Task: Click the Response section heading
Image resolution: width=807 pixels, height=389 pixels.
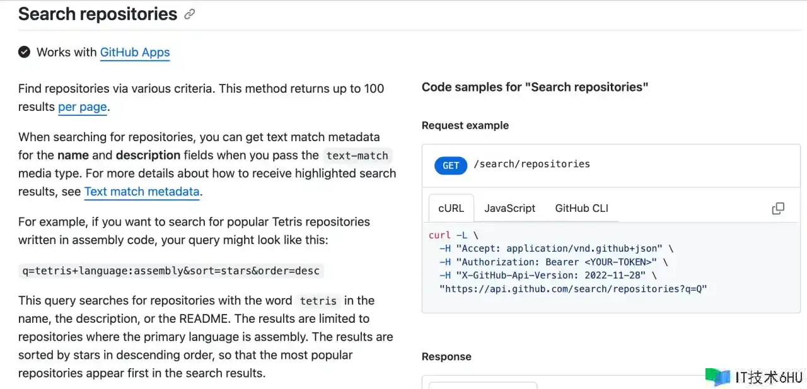Action: click(446, 357)
